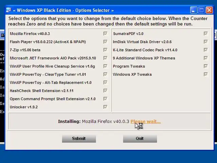Toggle the Alt-Tab Replacement v1.0 checkbox
217x163 pixels.
(105, 83)
